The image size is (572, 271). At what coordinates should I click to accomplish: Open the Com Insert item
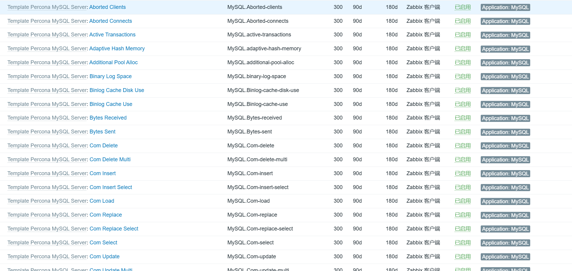103,173
